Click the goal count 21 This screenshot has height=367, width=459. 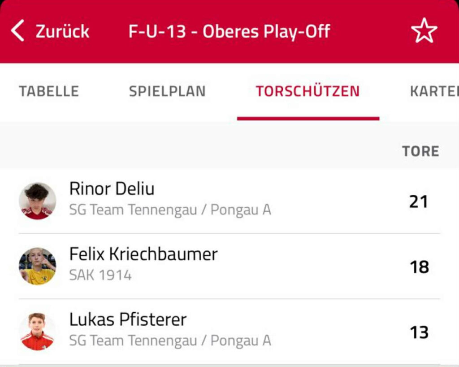[419, 202]
